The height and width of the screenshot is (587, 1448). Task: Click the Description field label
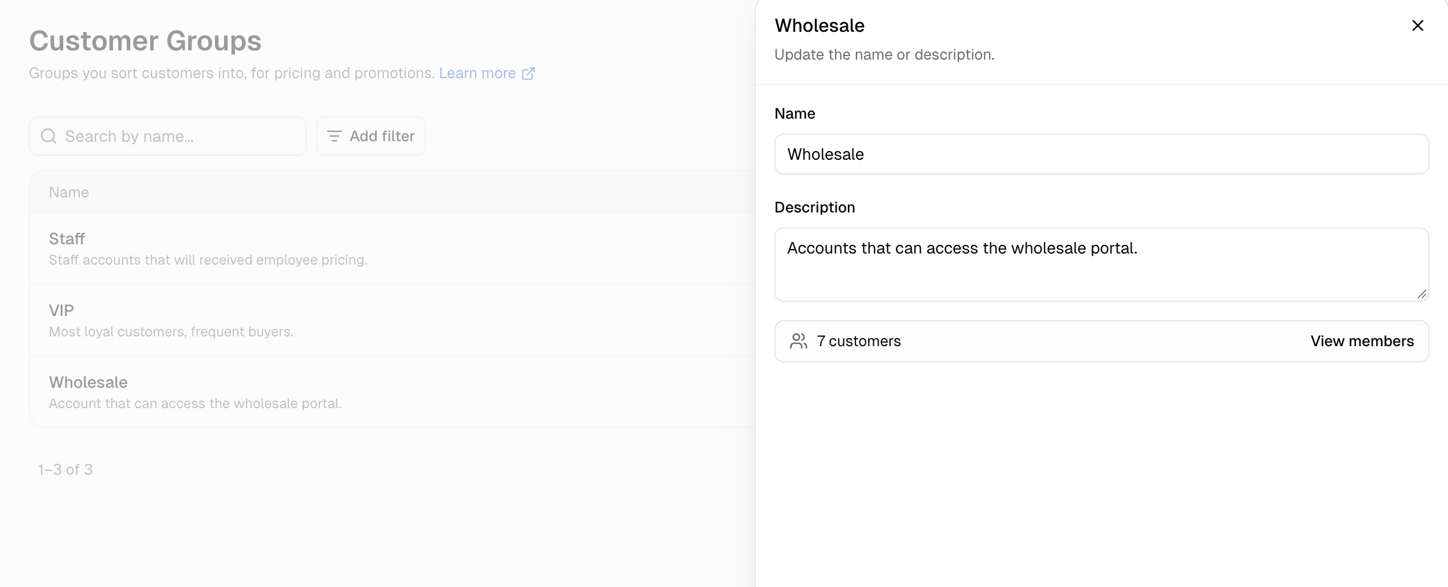click(x=815, y=207)
